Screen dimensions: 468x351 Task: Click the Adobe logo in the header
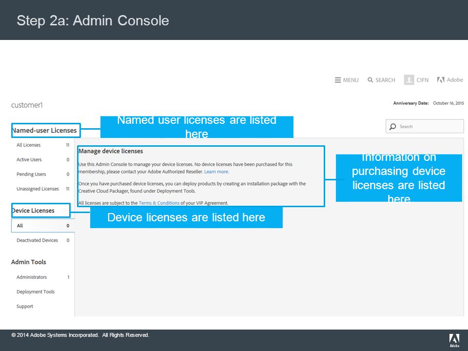tap(450, 79)
